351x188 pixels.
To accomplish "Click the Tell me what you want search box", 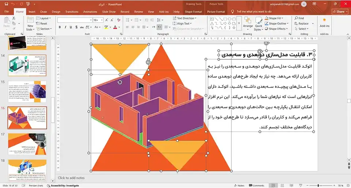I will click(254, 12).
